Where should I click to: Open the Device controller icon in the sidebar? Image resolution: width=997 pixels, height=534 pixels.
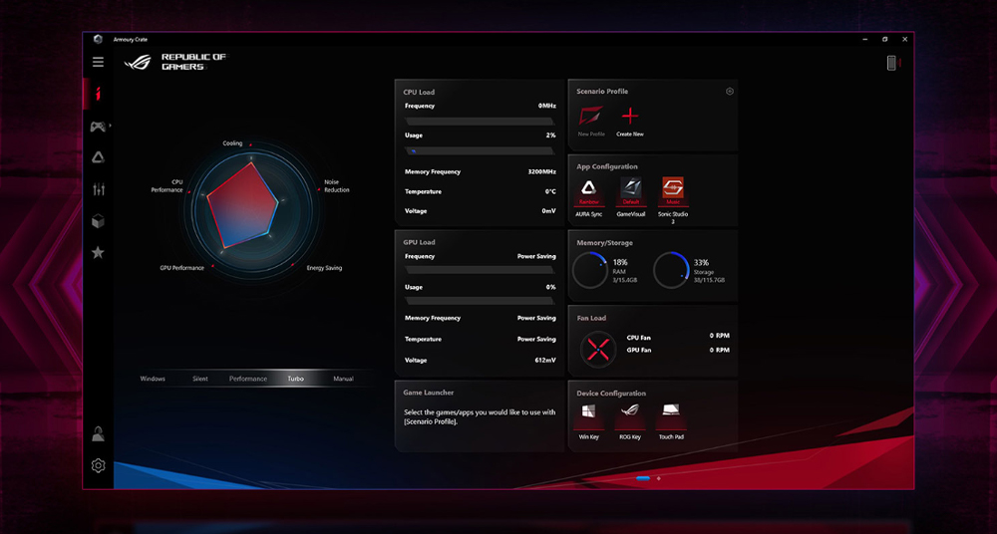point(98,127)
